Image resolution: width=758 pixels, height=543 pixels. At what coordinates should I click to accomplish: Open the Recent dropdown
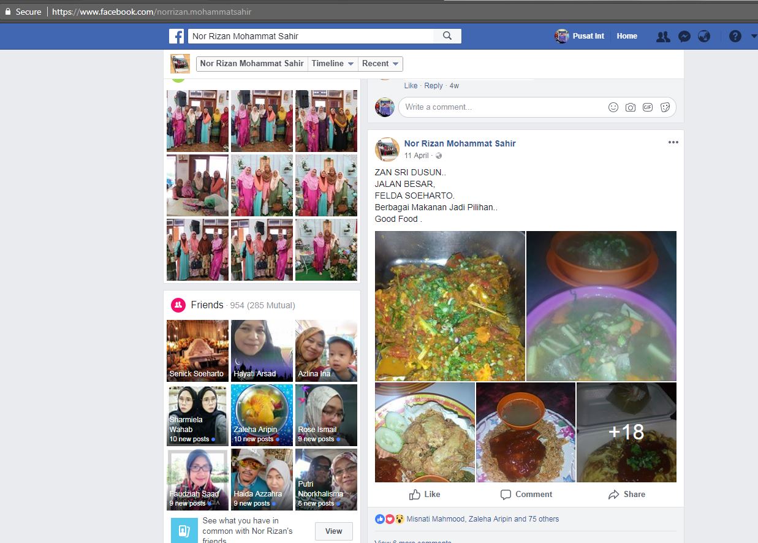[x=381, y=64]
